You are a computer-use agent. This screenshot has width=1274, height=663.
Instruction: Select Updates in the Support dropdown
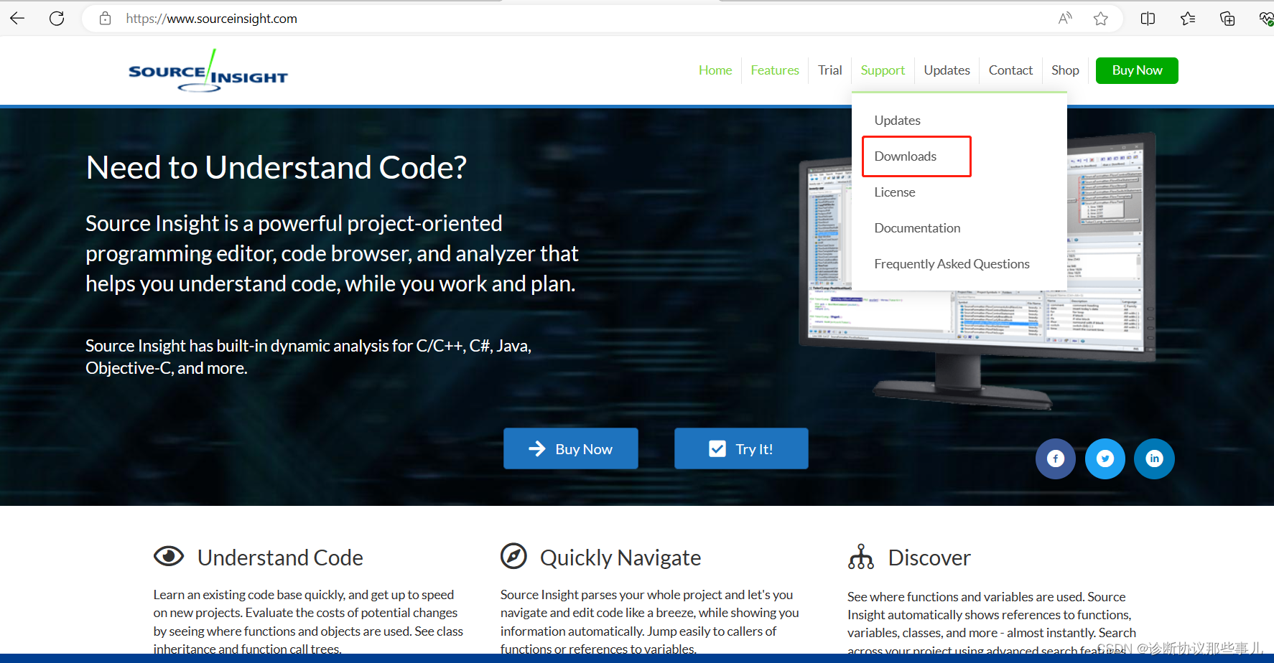(897, 121)
